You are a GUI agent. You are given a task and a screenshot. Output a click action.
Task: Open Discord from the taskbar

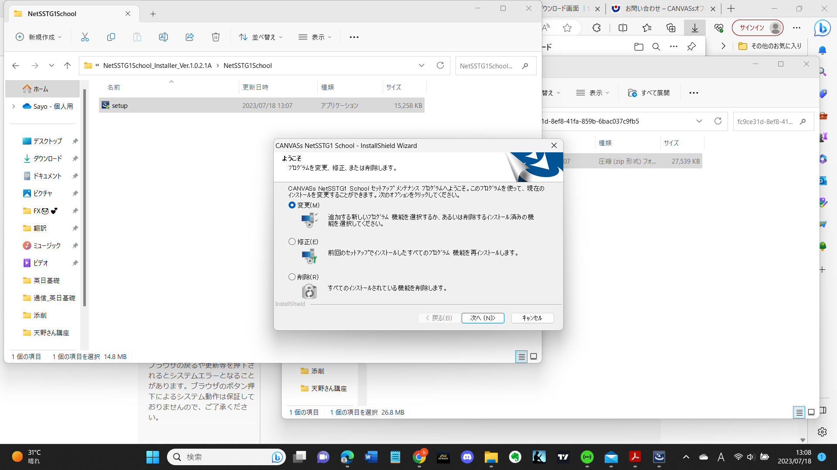[x=467, y=457]
